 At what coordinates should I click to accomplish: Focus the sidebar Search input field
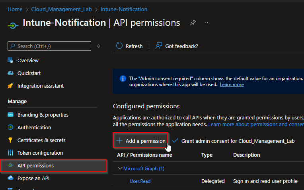click(x=52, y=46)
